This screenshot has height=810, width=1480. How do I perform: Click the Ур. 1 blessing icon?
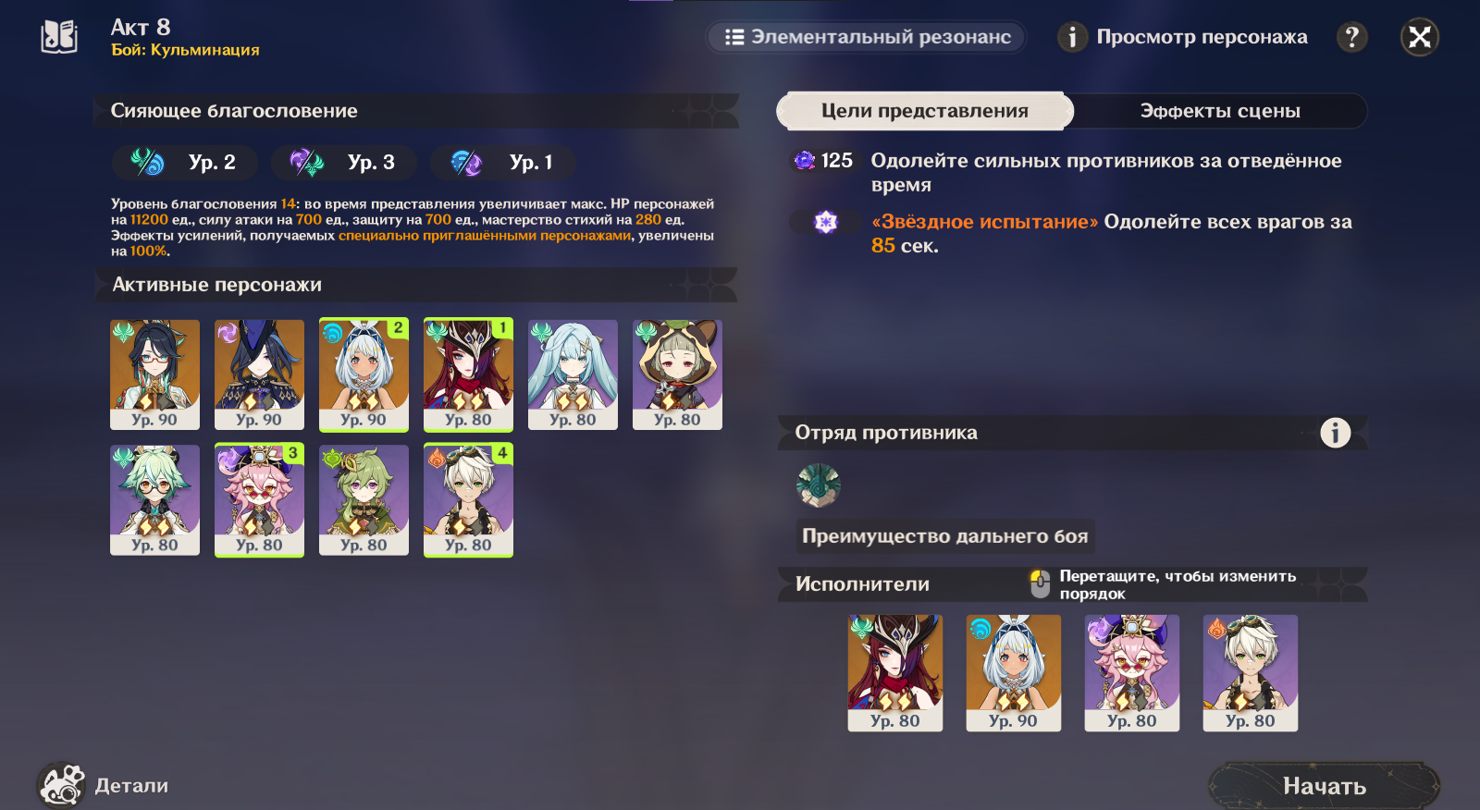[466, 163]
